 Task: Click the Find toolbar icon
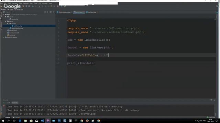26,6
